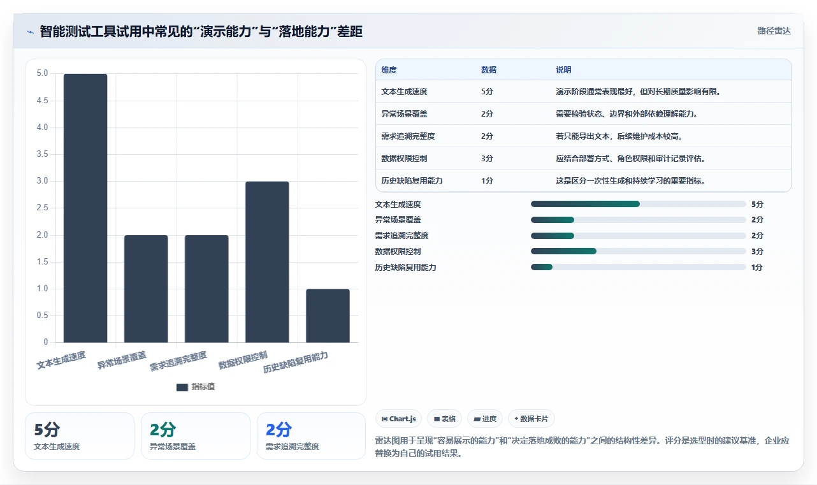817x485 pixels.
Task: Click the 历史缺陷复用能力 table row cell
Action: pos(412,181)
